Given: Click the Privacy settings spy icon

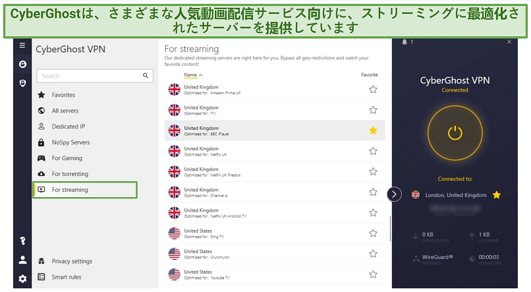Looking at the screenshot, I should click(x=42, y=261).
